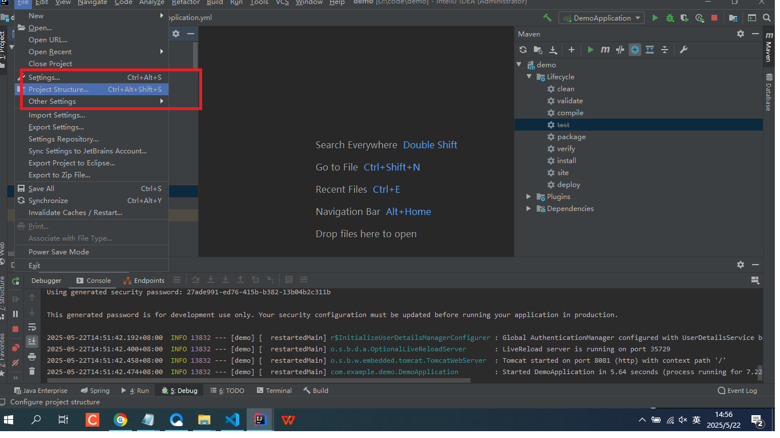
Task: Run DemoApplication with coverage
Action: tap(685, 18)
